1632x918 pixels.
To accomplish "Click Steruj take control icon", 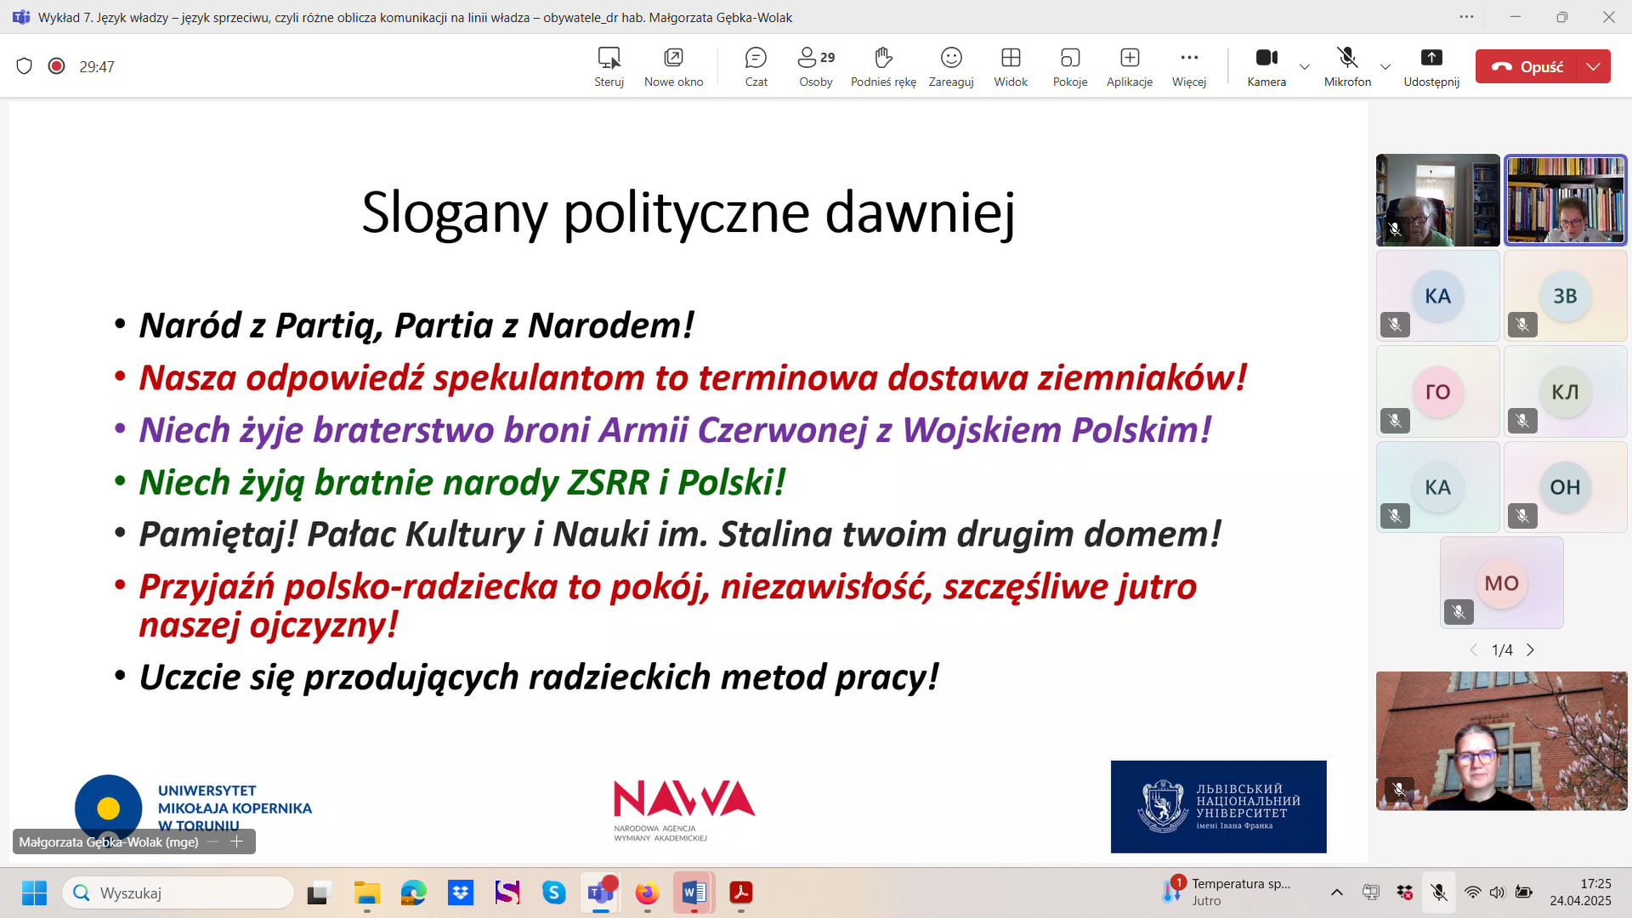I will click(609, 66).
